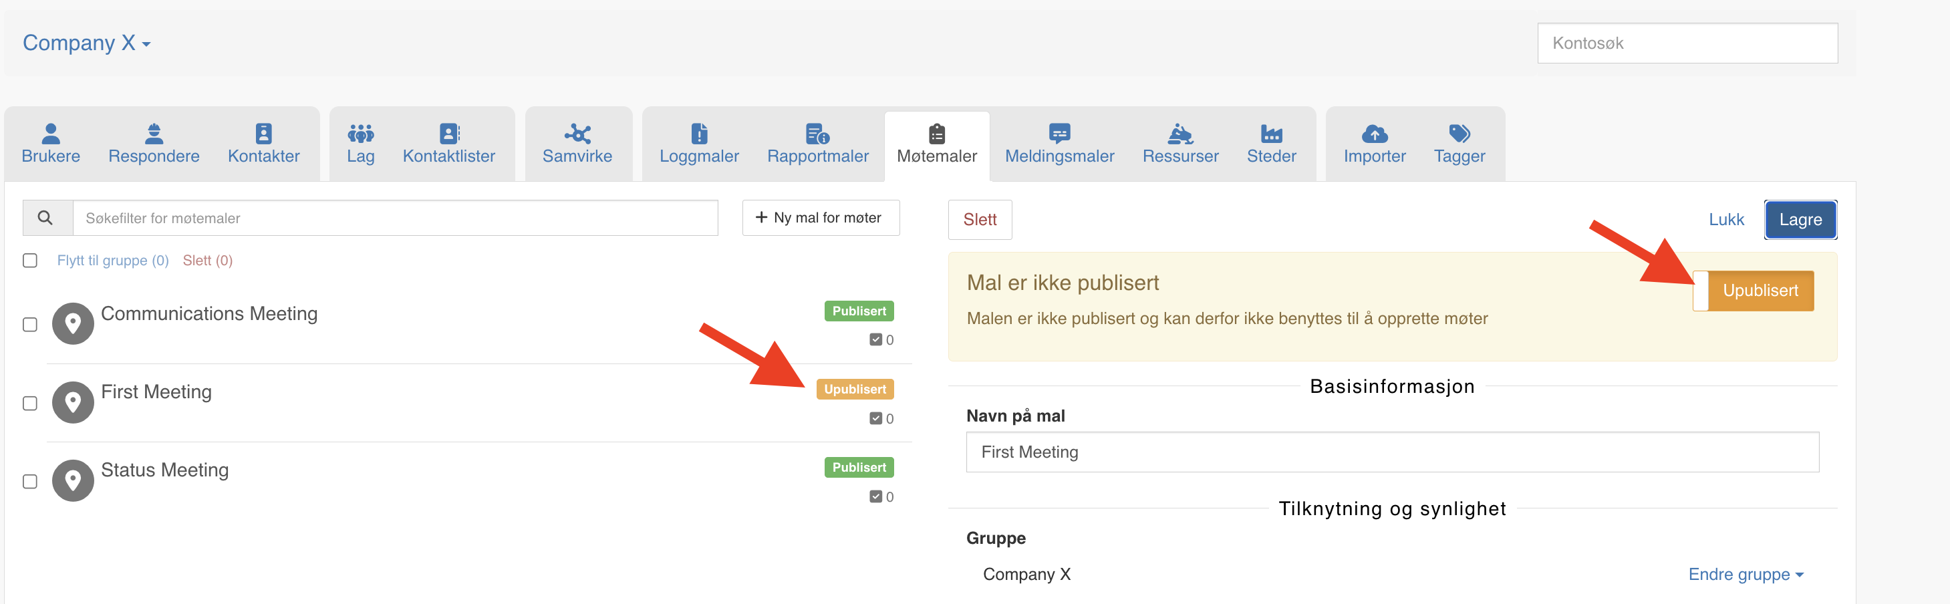Click the Status Meeting location pin icon
The image size is (1950, 604).
pyautogui.click(x=73, y=480)
